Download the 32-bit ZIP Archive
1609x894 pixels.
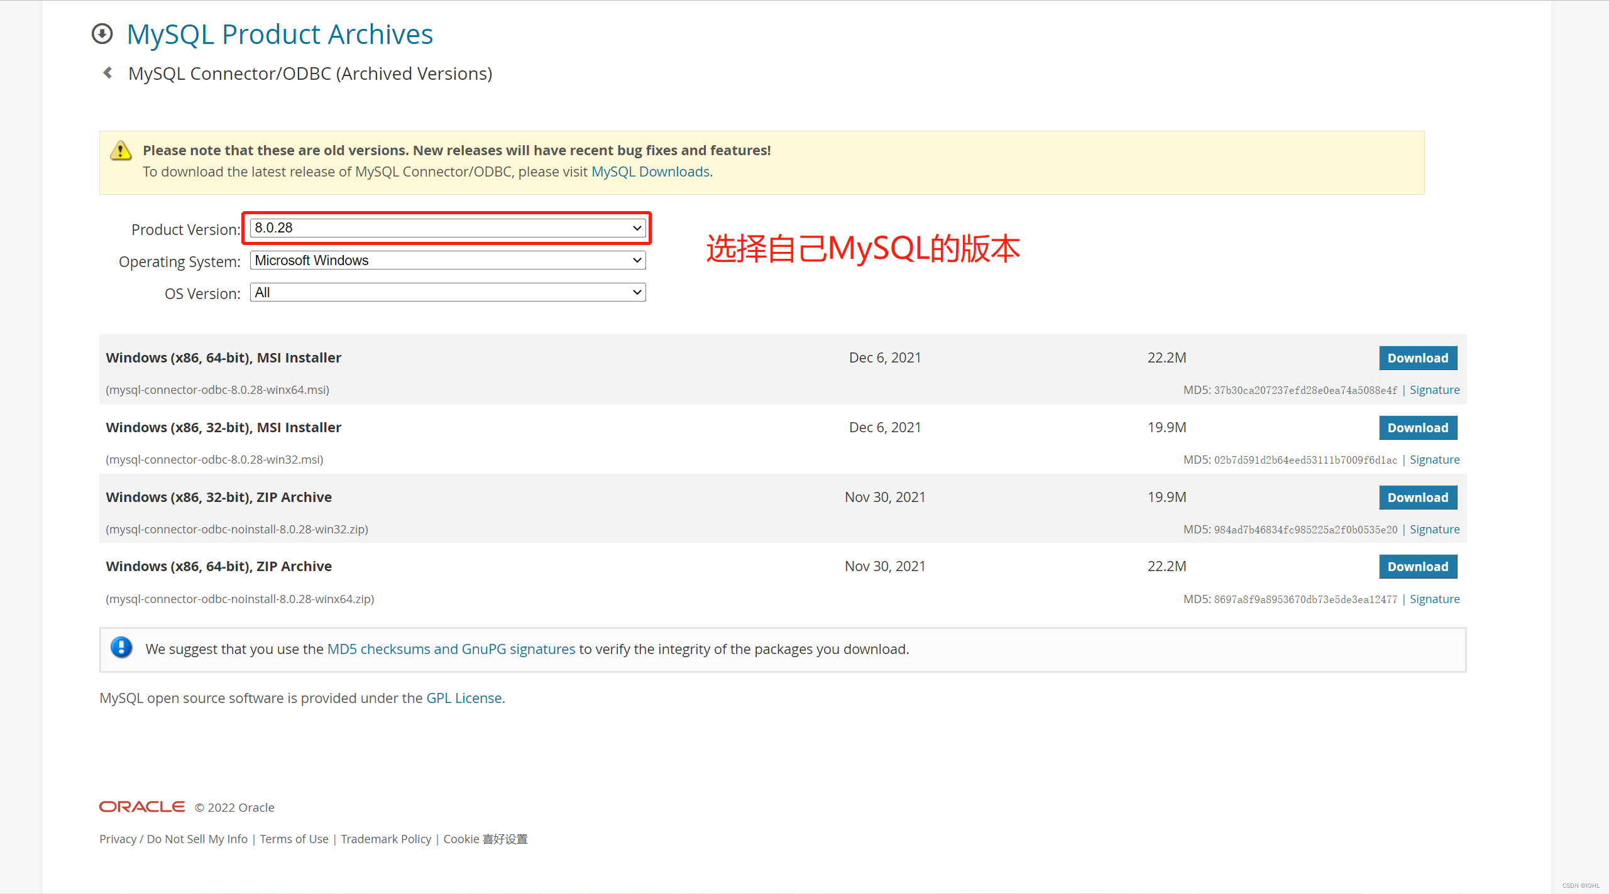(x=1418, y=498)
